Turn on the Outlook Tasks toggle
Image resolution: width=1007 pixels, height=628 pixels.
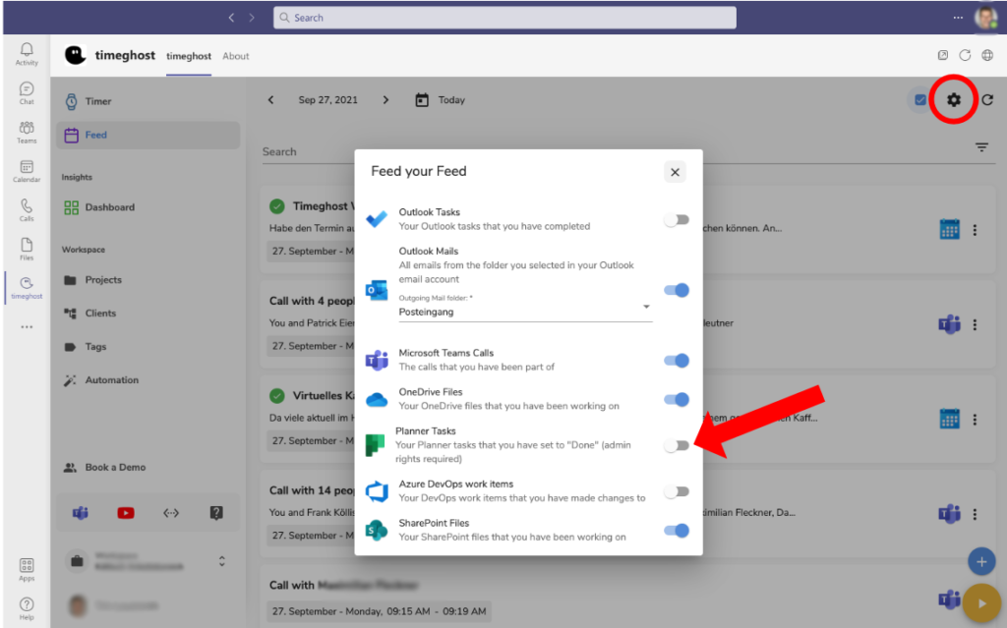click(677, 219)
